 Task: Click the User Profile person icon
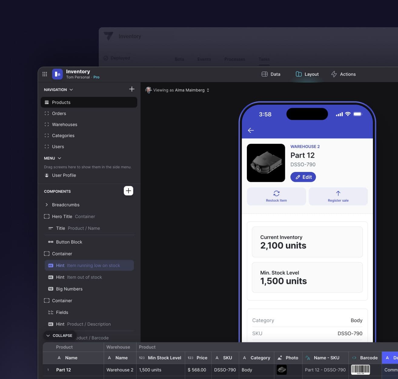pos(47,175)
